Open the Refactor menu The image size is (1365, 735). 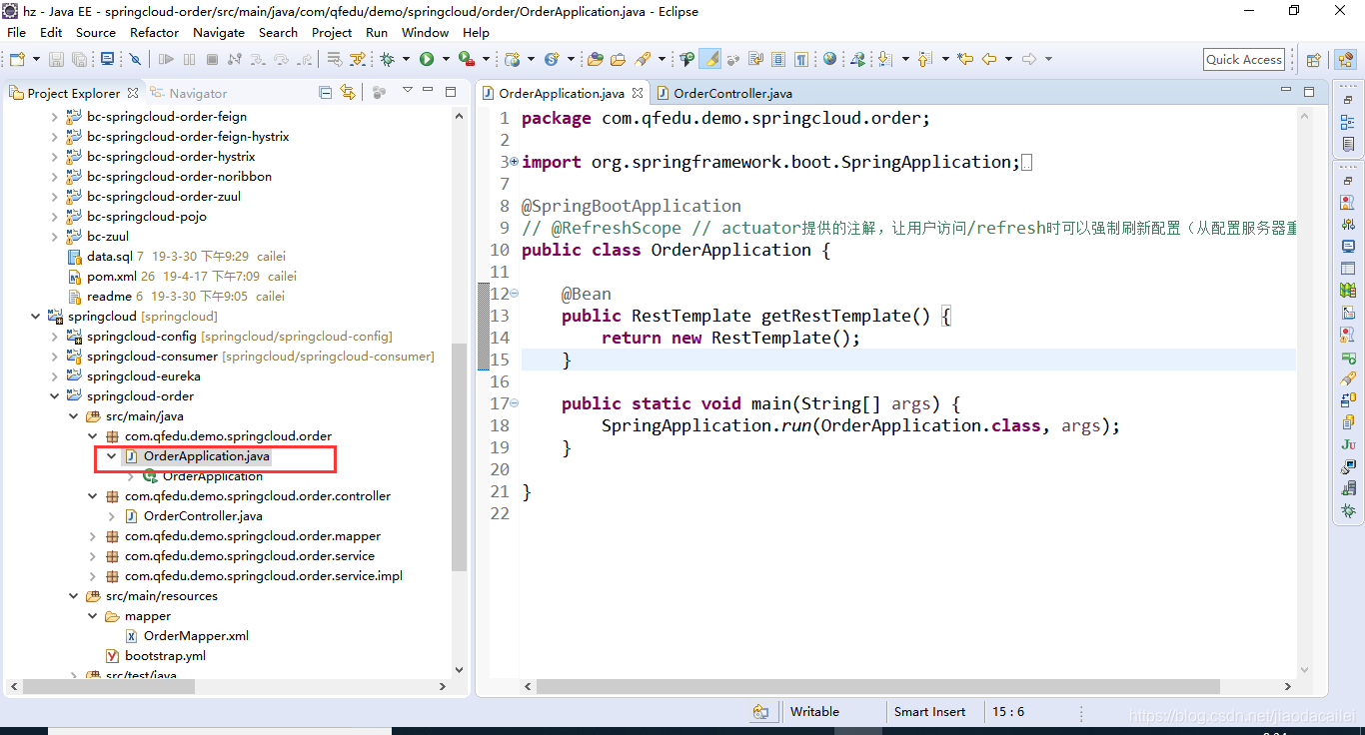[155, 32]
